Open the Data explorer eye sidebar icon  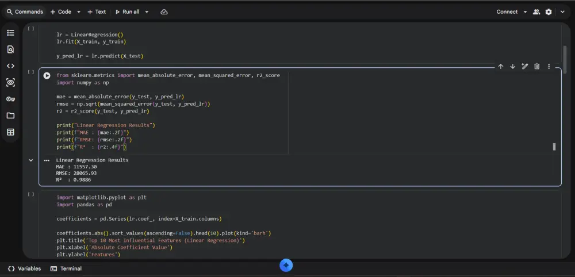coord(10,82)
